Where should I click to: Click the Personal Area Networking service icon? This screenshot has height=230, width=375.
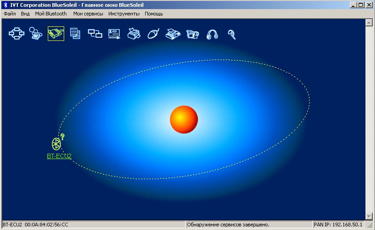point(16,34)
